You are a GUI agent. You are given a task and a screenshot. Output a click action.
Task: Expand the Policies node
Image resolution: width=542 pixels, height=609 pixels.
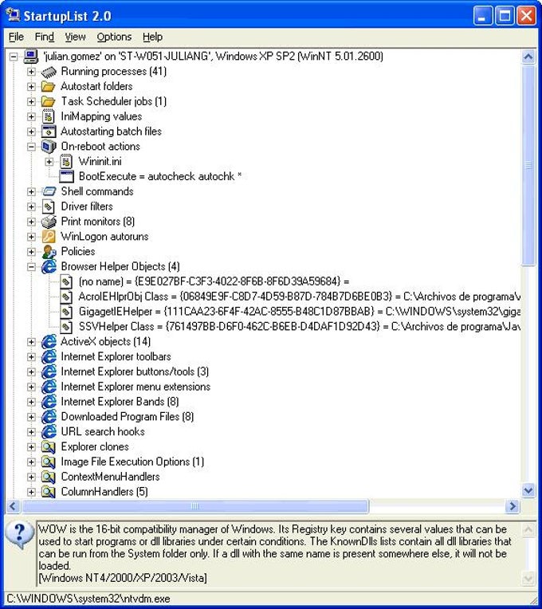pos(31,252)
